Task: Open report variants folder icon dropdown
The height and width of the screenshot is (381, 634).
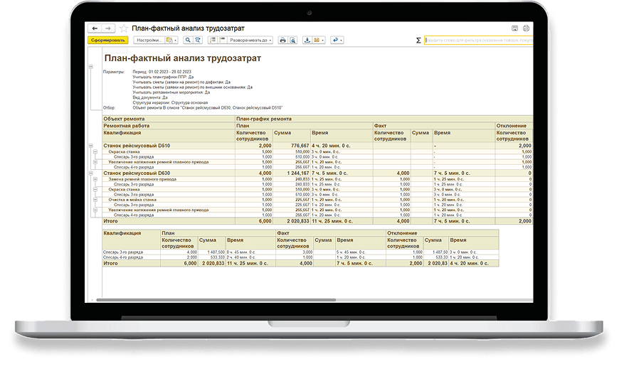Action: pos(171,40)
